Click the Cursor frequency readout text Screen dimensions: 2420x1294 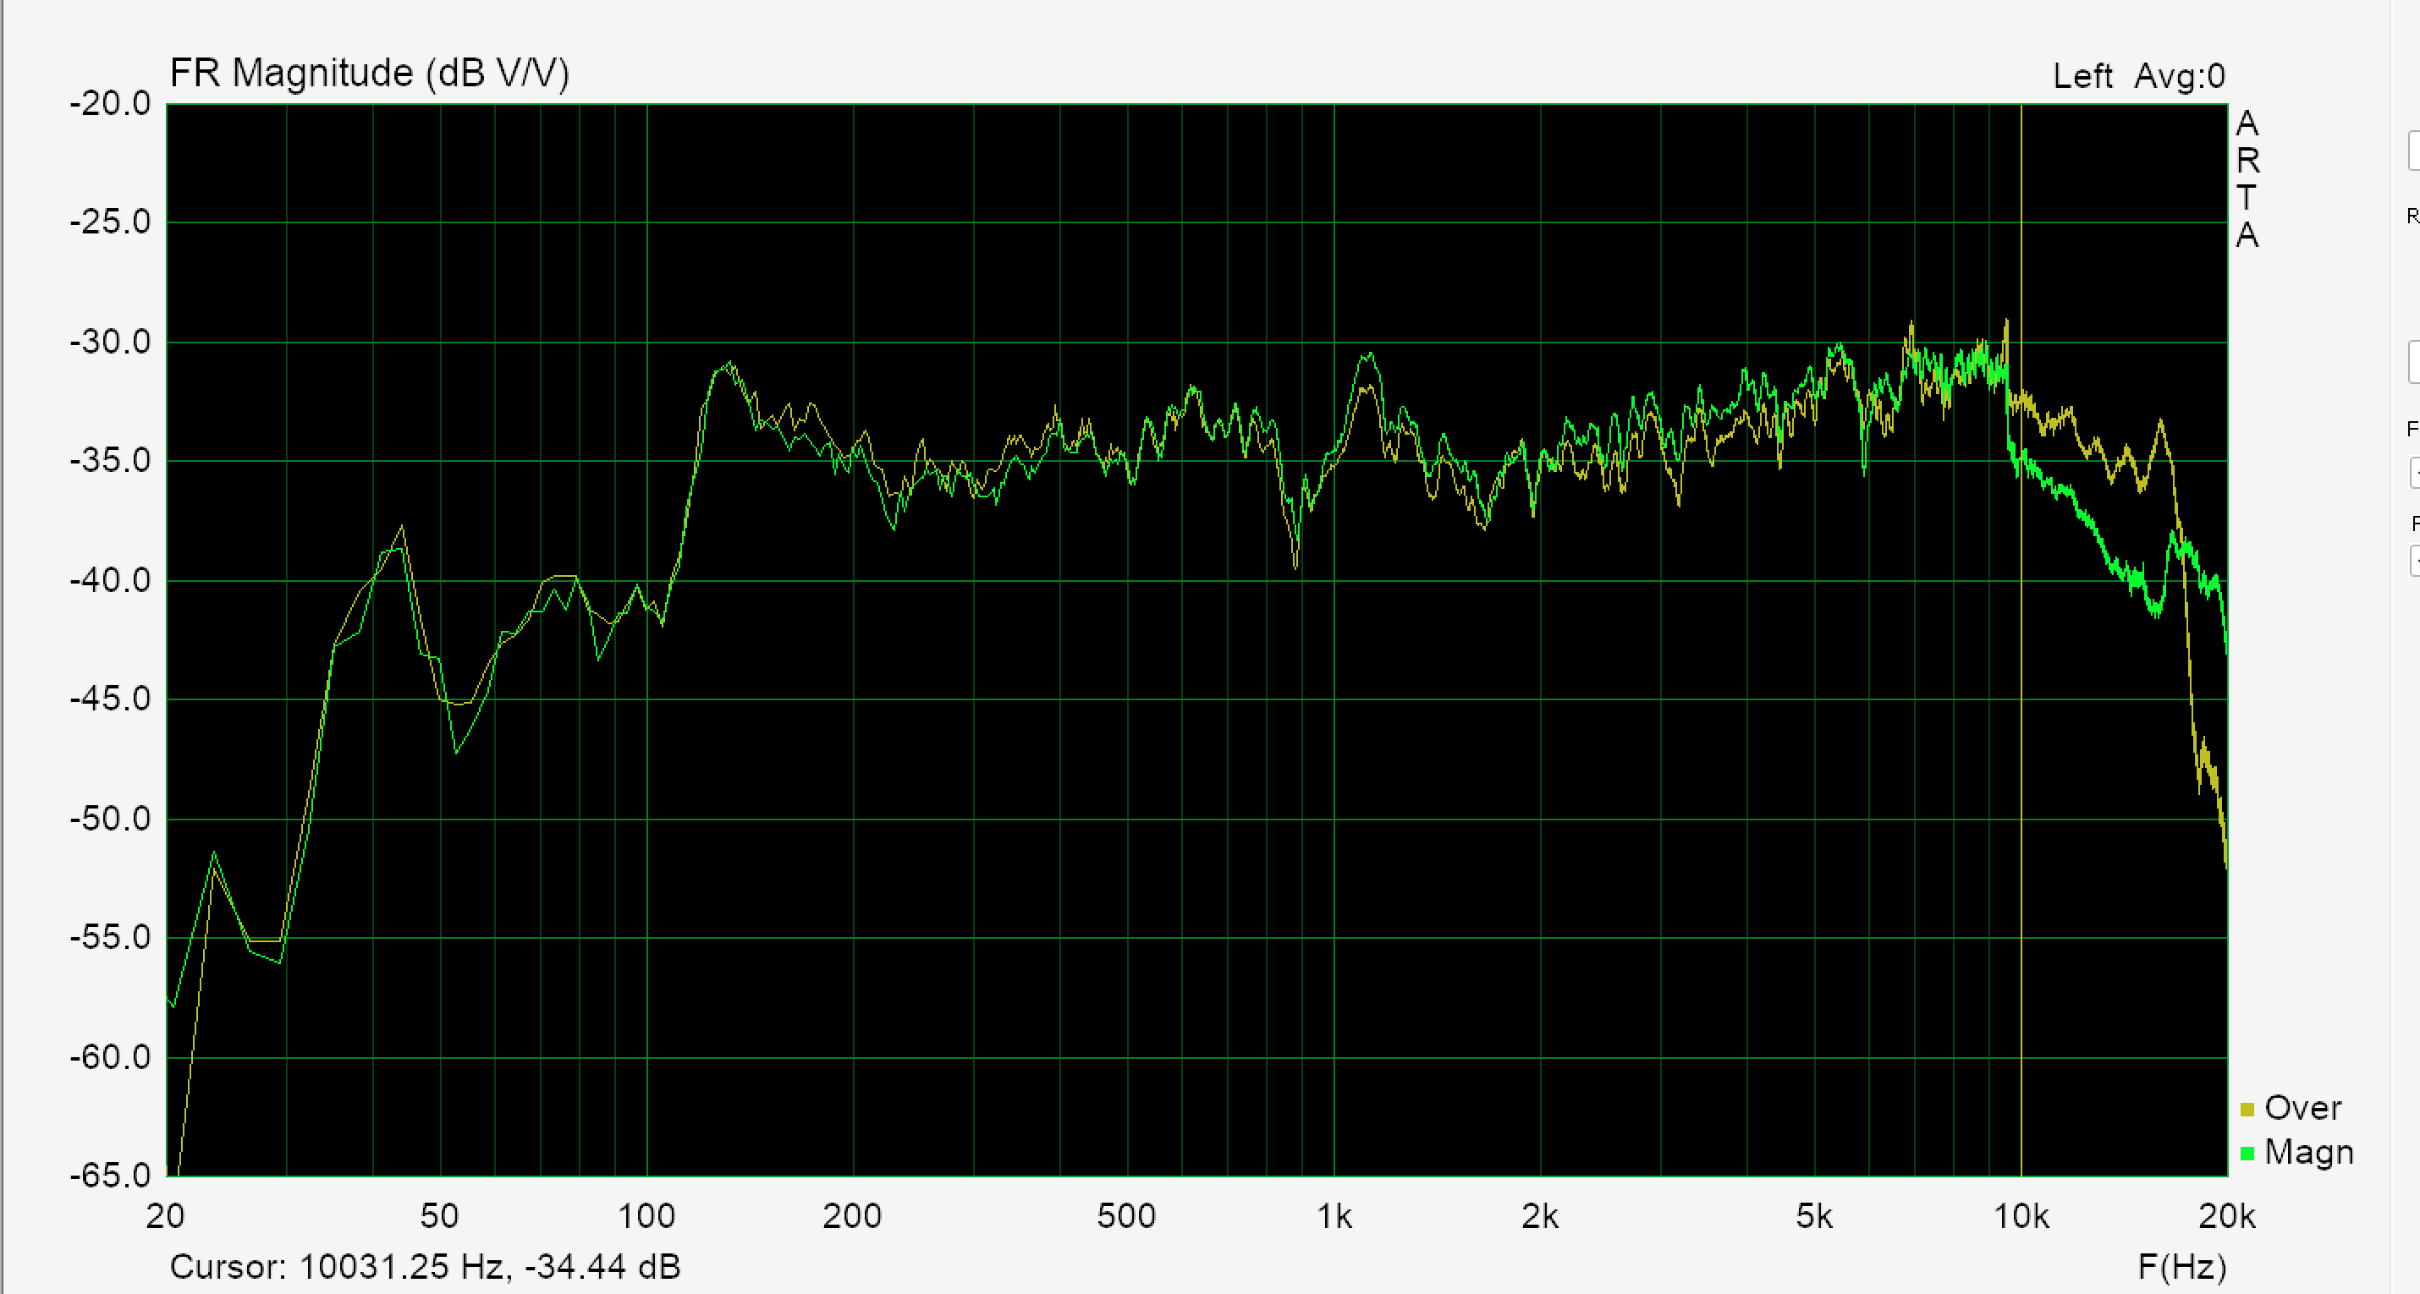point(425,1267)
